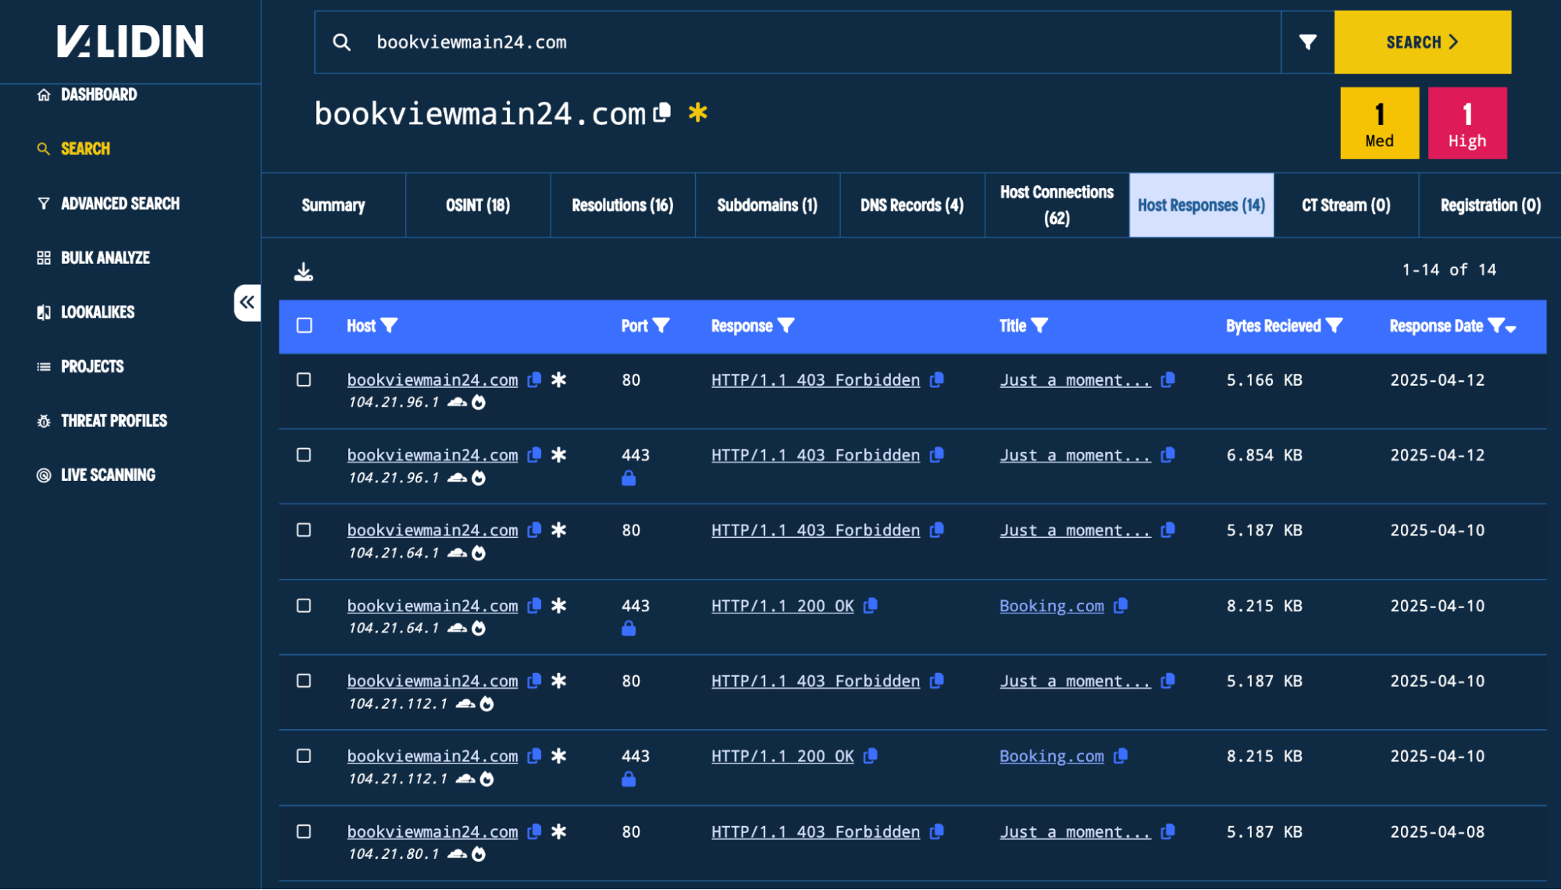Toggle Response Date sort arrow
This screenshot has height=890, width=1561.
tap(1511, 329)
